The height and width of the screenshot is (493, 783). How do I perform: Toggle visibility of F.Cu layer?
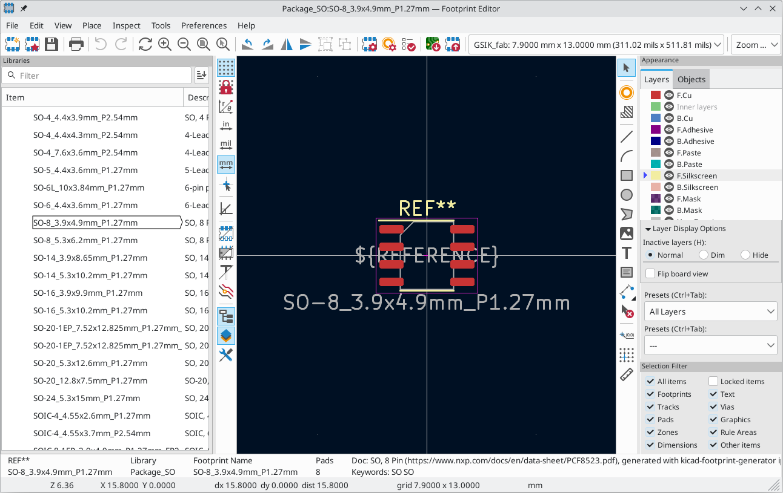[669, 96]
